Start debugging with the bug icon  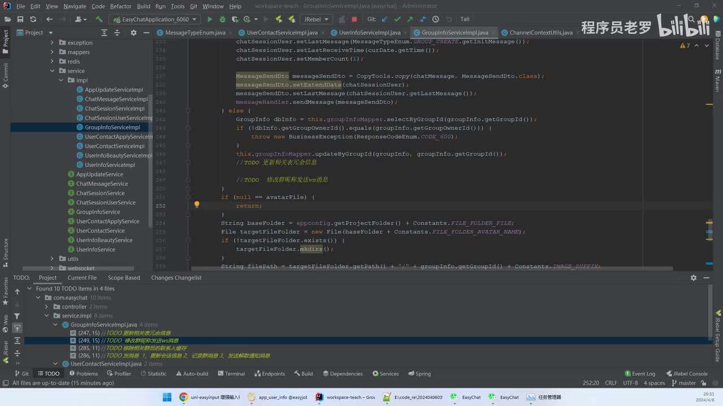[x=223, y=19]
